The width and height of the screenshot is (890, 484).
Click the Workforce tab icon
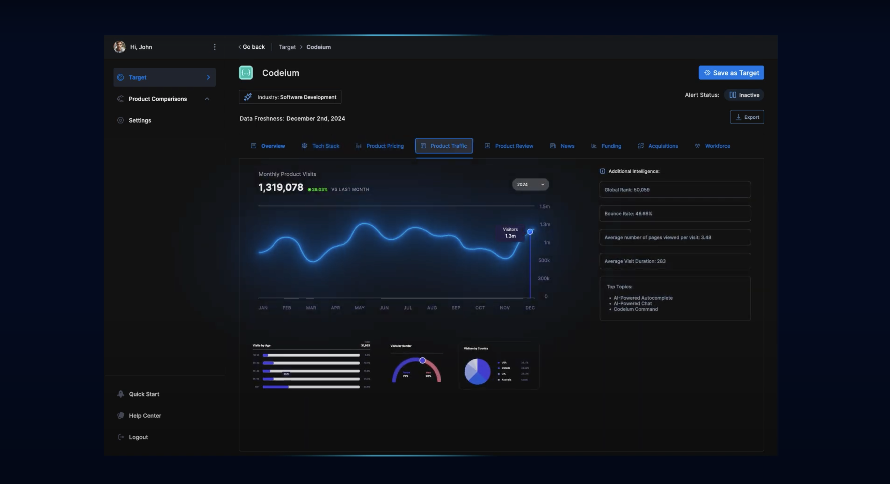697,145
